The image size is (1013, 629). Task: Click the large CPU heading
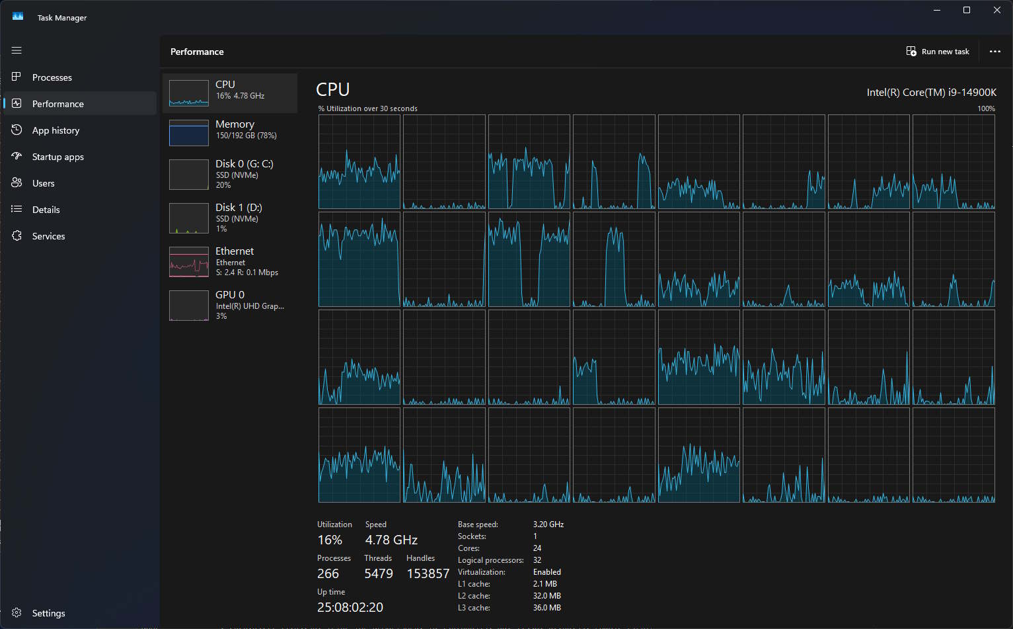coord(333,89)
